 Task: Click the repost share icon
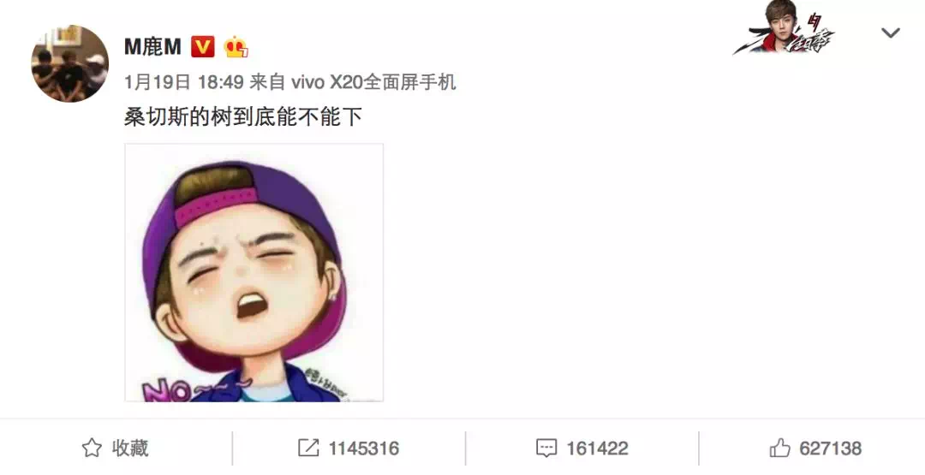pyautogui.click(x=308, y=448)
